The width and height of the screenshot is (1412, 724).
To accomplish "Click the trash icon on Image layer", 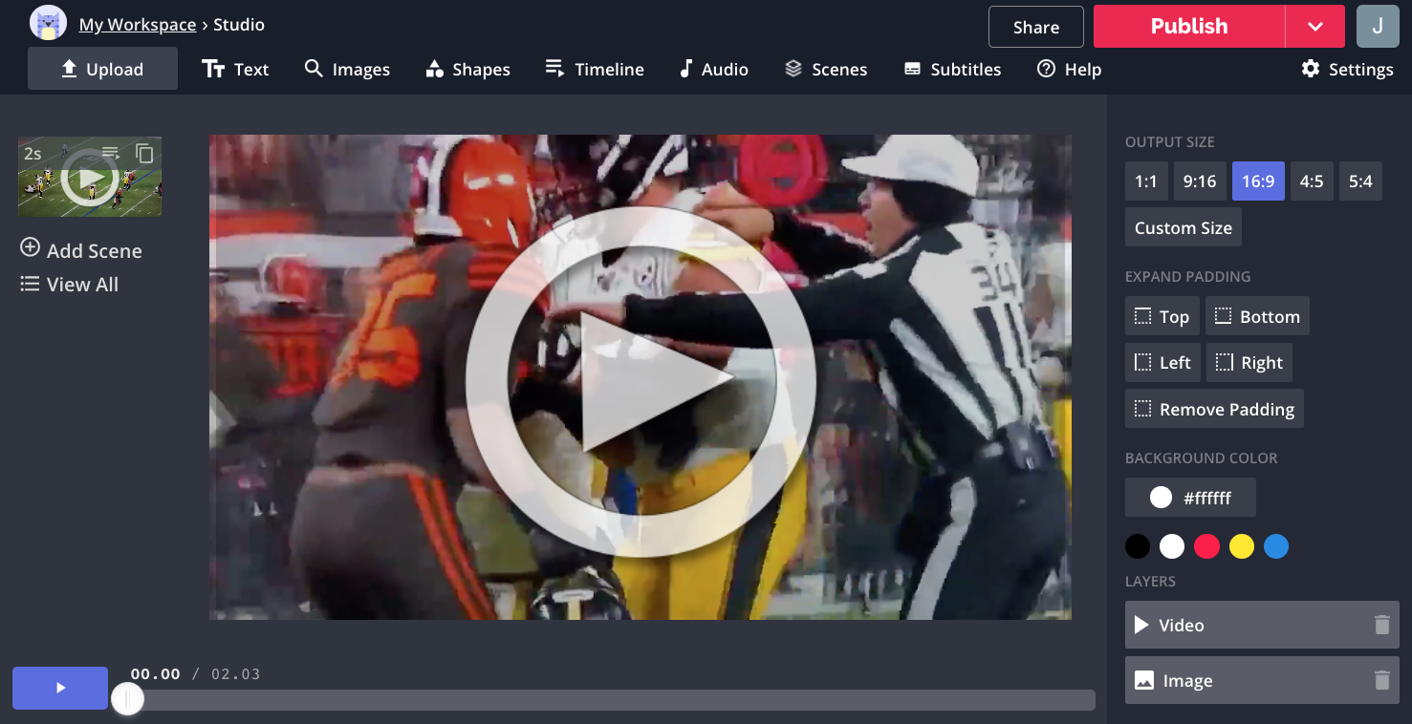I will point(1381,681).
